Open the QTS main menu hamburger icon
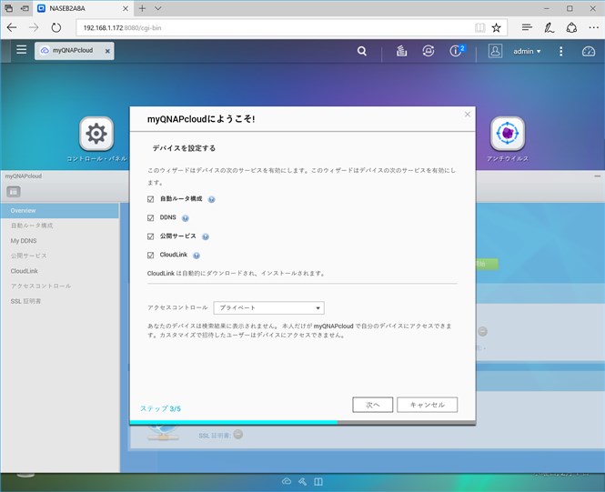 [x=22, y=49]
